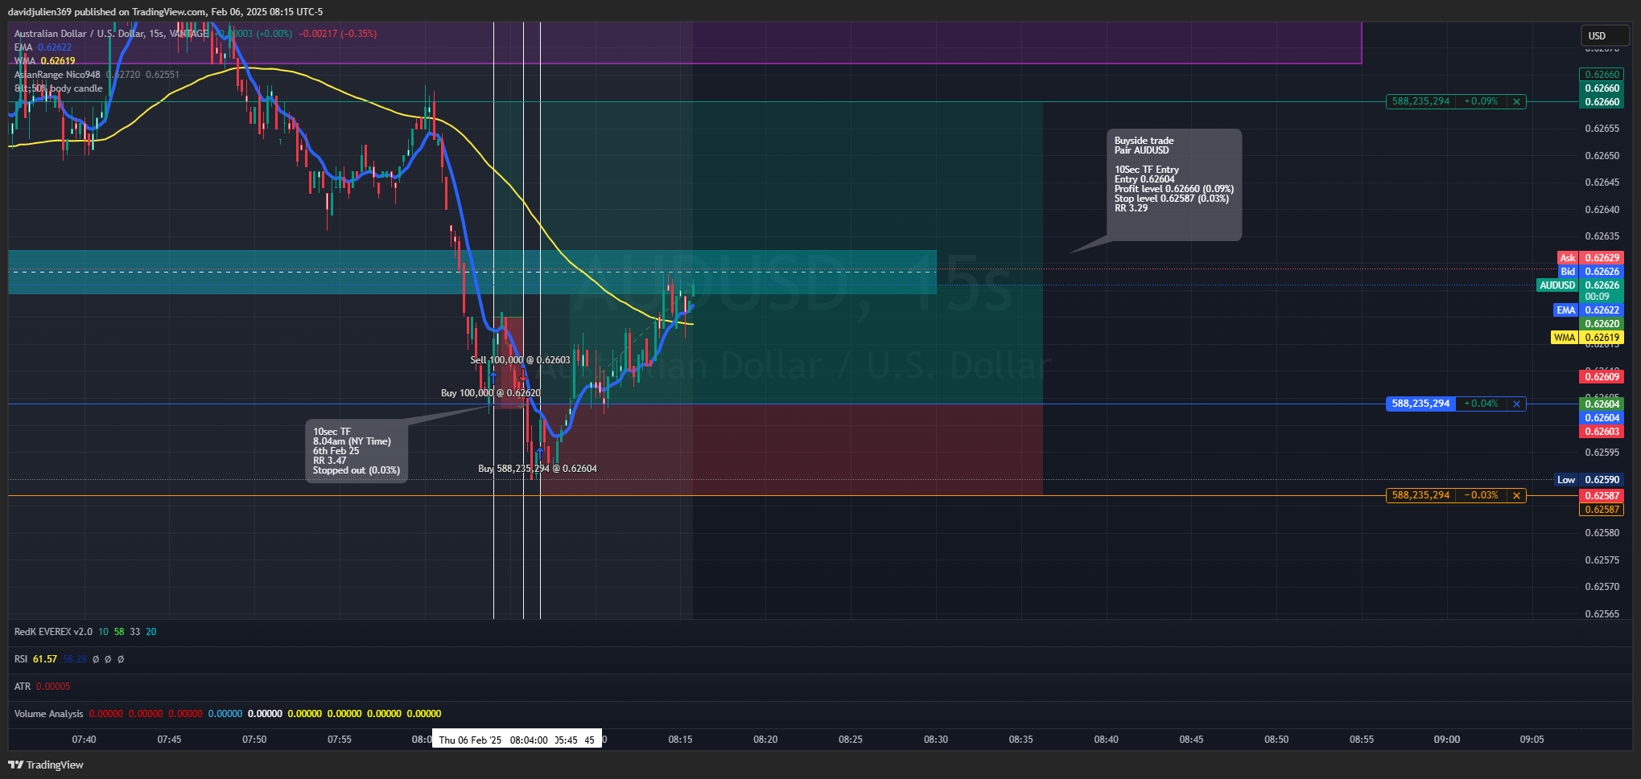Select the 10sec TF Stopped out callout note
This screenshot has height=779, width=1641.
tap(357, 451)
